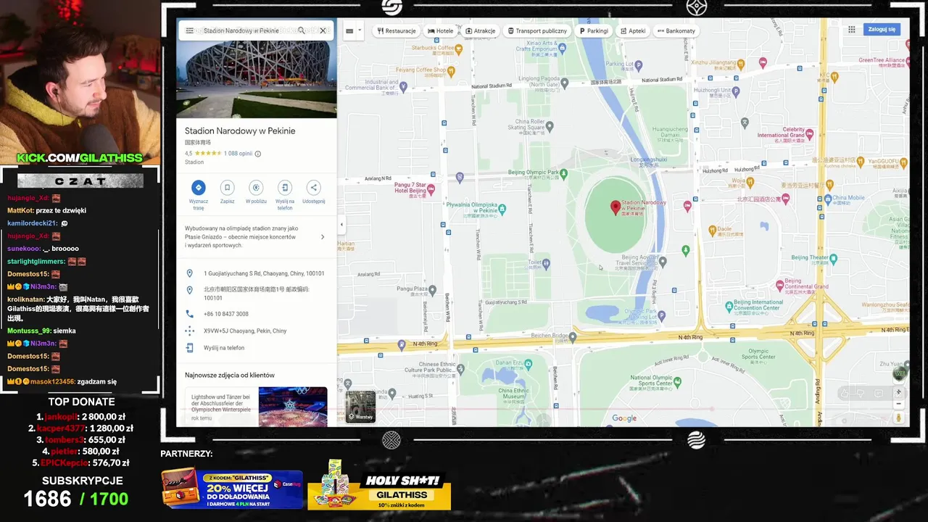The height and width of the screenshot is (522, 928).
Task: Click the Celebrity International Grand hotel marker
Action: [x=810, y=135]
